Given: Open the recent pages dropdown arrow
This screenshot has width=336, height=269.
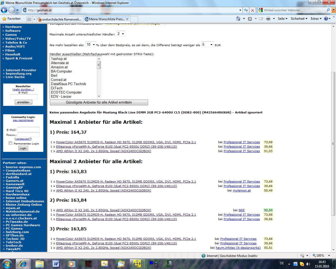Looking at the screenshot, I should [x=17, y=10].
